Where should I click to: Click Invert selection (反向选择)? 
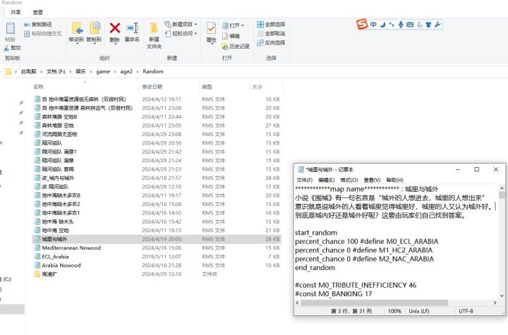click(271, 42)
